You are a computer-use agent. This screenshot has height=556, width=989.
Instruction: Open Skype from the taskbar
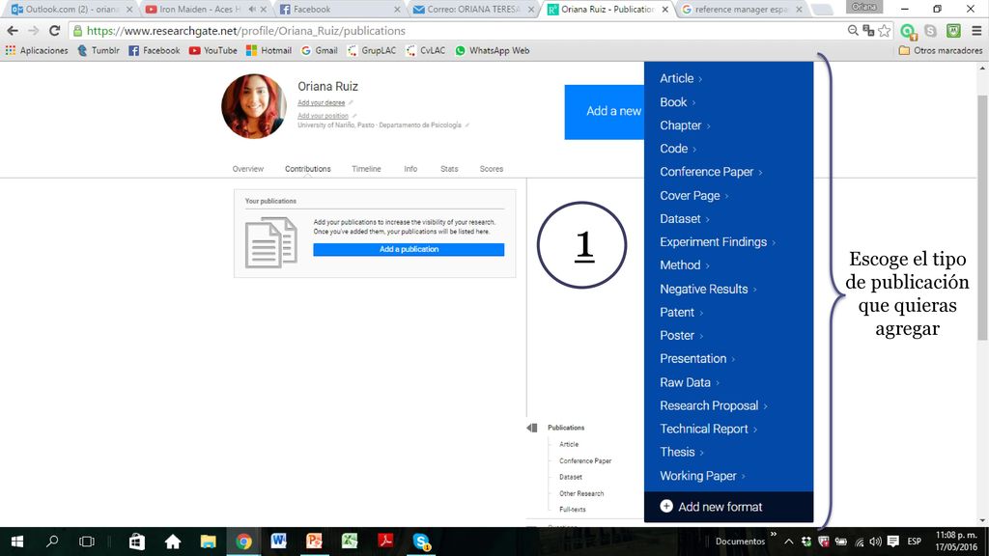click(421, 542)
